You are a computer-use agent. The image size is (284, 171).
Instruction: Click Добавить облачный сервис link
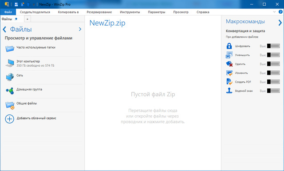[x=36, y=118]
